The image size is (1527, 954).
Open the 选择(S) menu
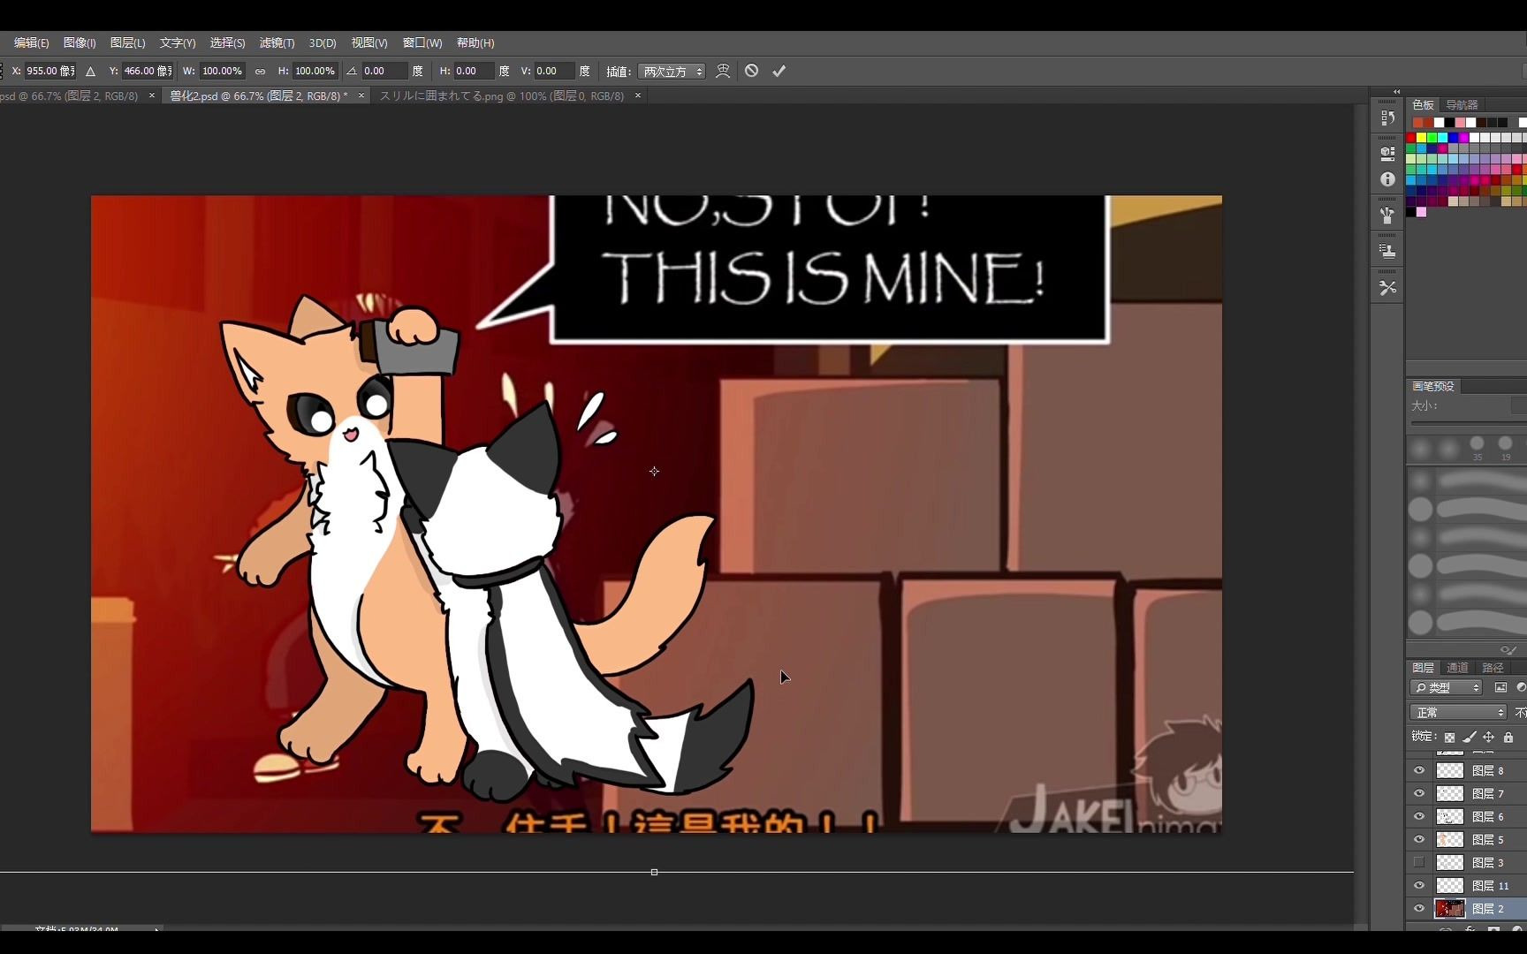pyautogui.click(x=227, y=42)
